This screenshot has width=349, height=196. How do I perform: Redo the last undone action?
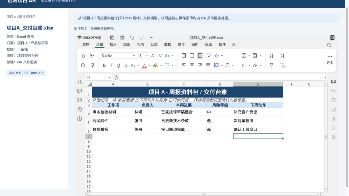pos(142,38)
